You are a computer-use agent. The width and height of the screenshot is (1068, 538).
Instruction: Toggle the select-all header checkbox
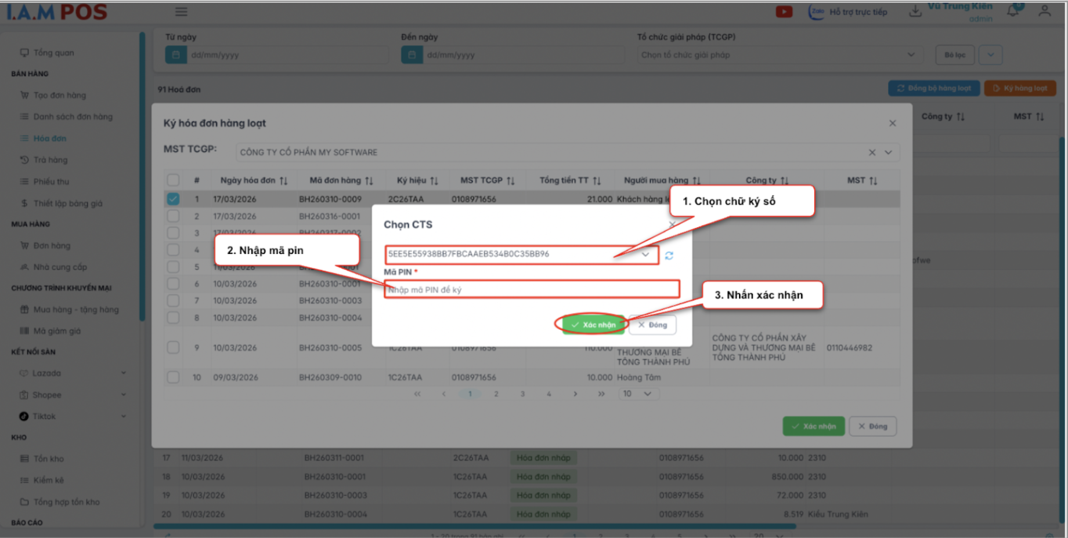click(173, 180)
